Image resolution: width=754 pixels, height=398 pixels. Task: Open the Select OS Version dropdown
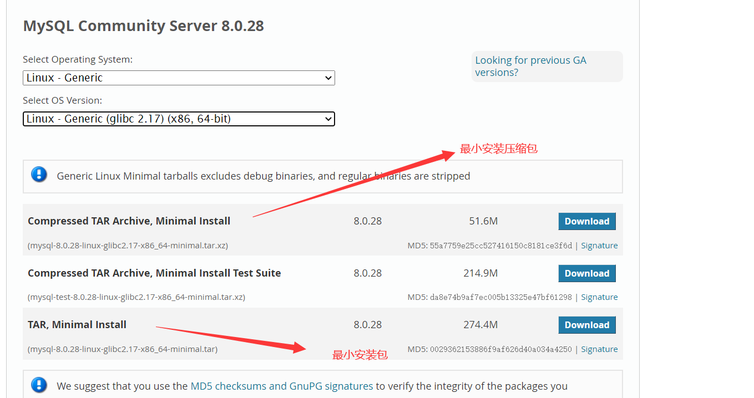coord(179,119)
